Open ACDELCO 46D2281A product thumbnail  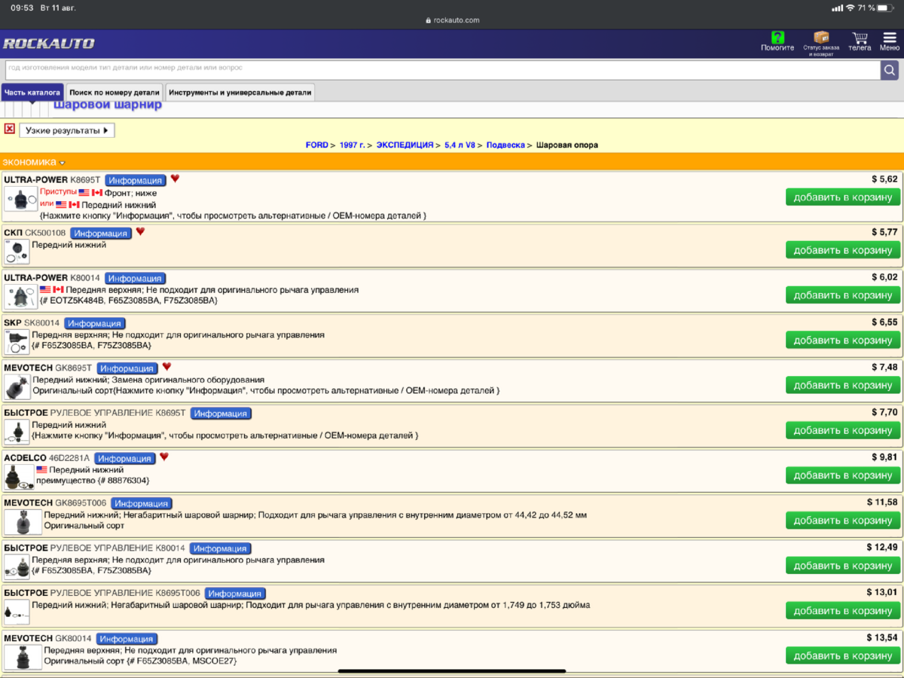coord(19,477)
